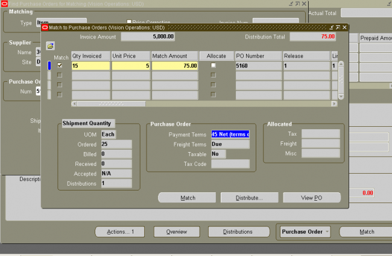Click the Oracle icon in Match to Purchase Orders title bar

tap(45, 28)
